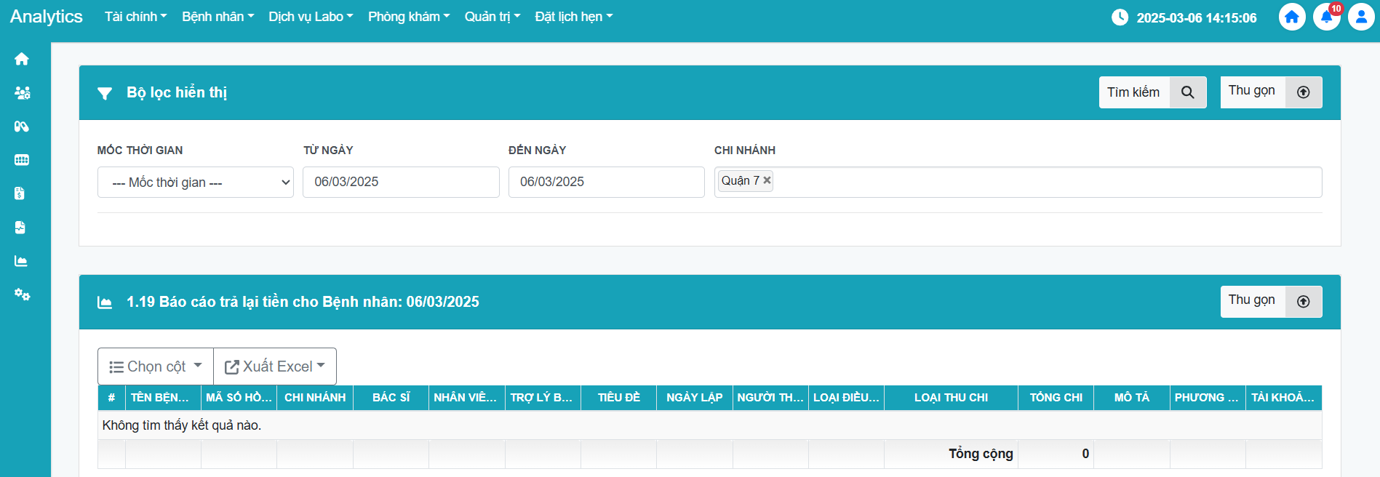Expand the Chọn cột dropdown
The height and width of the screenshot is (477, 1380).
coord(156,366)
